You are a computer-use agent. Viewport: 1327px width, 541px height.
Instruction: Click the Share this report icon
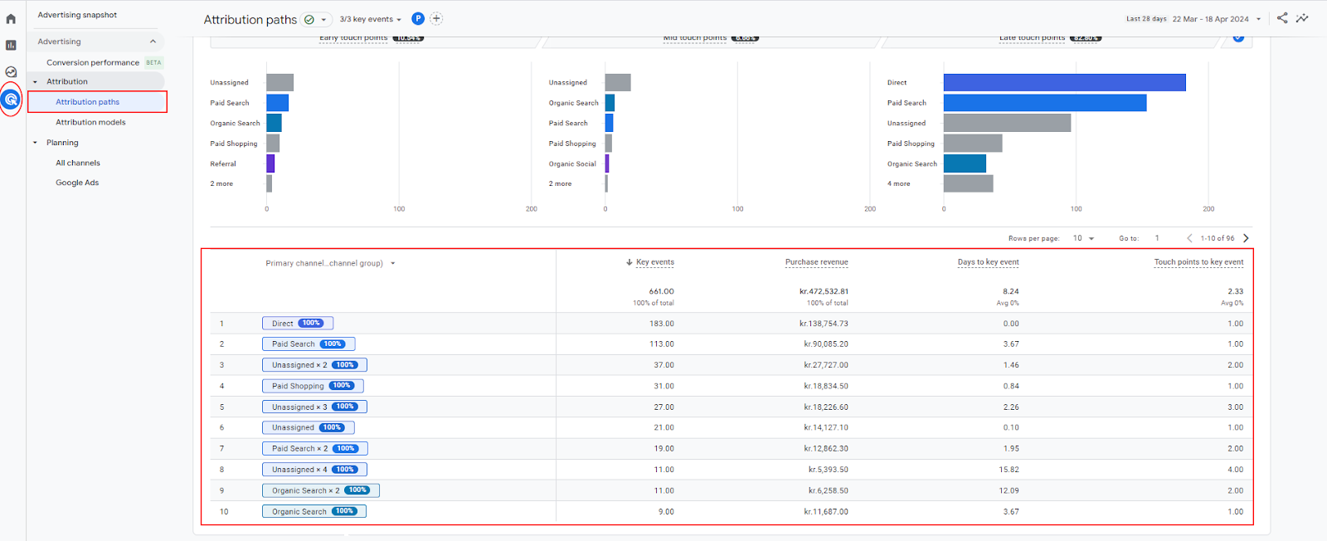[x=1282, y=18]
